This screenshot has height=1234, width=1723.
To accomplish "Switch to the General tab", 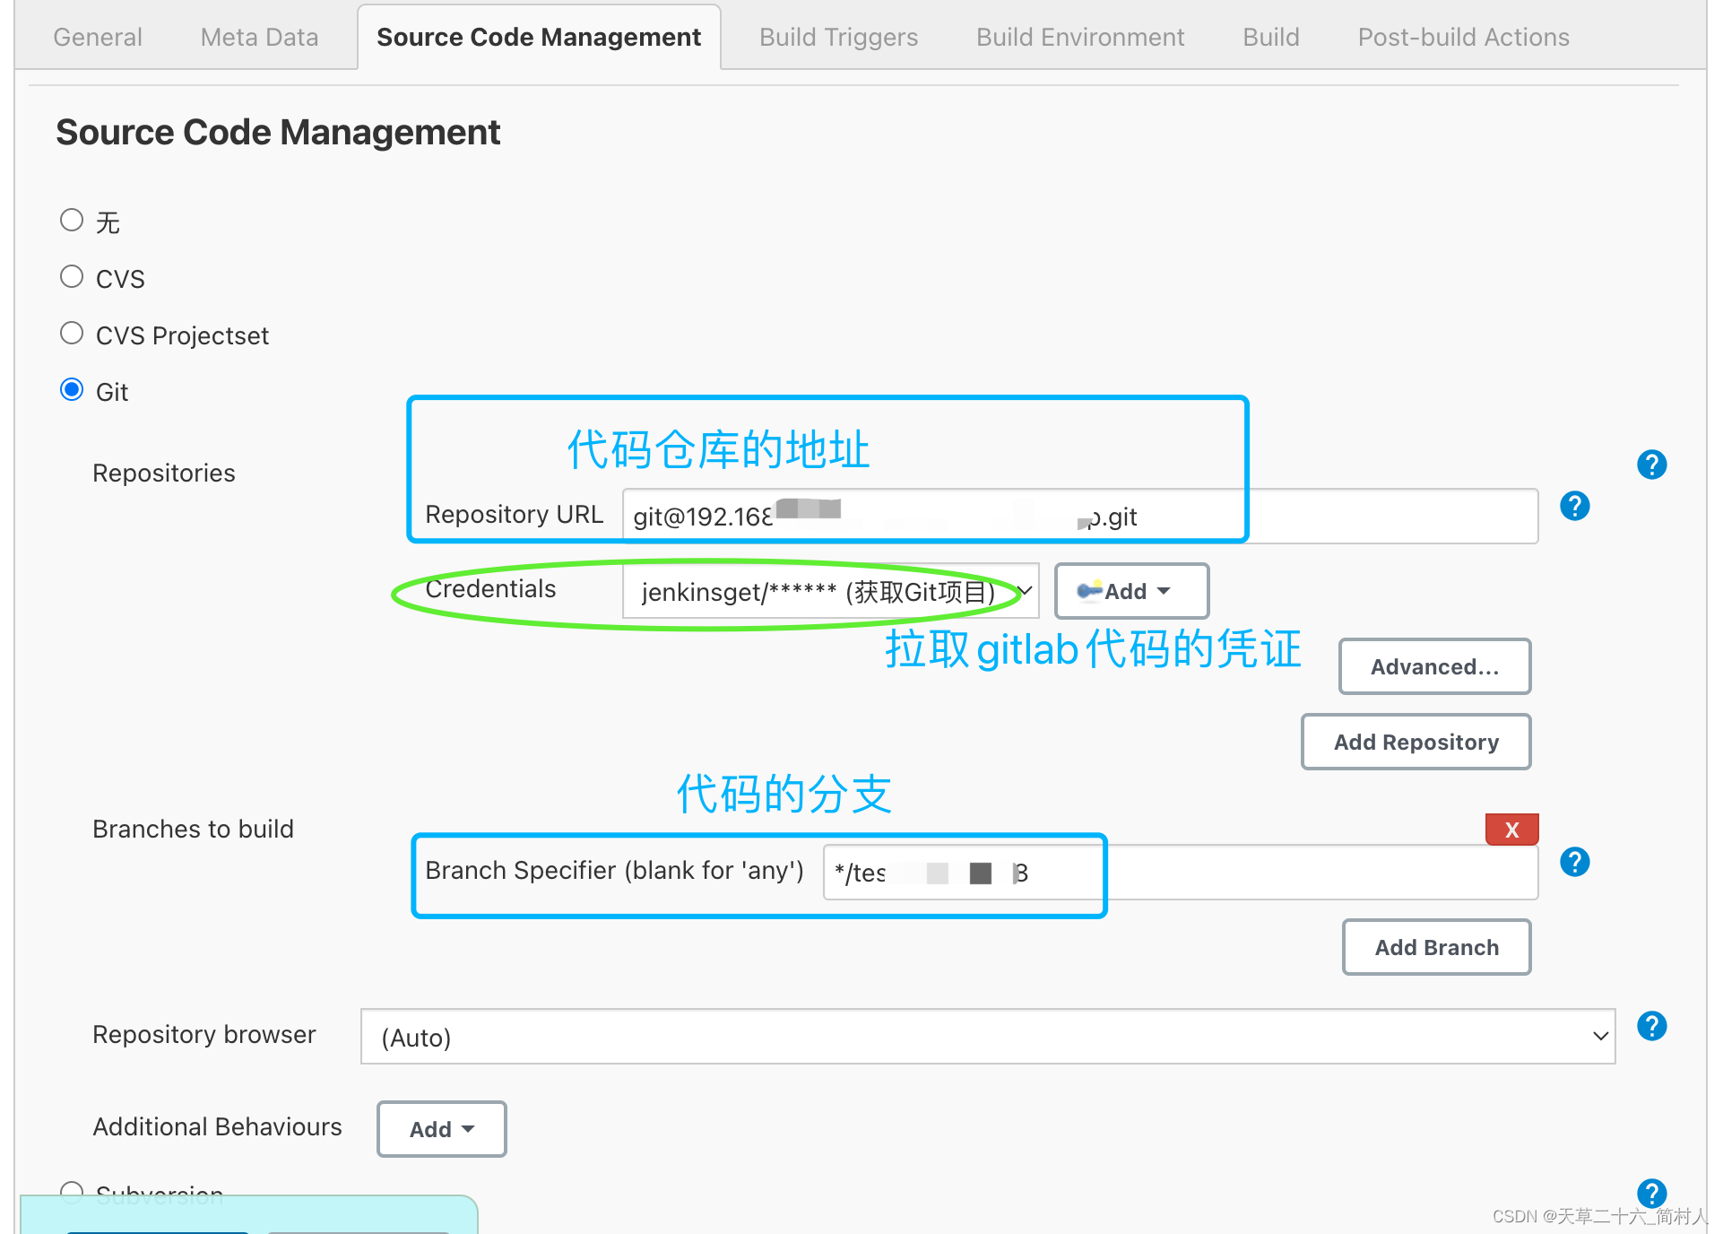I will (98, 37).
